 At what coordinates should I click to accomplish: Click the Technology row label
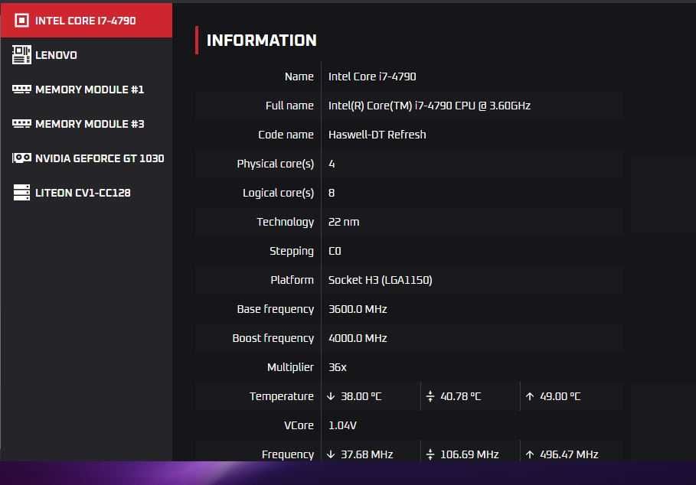[285, 222]
